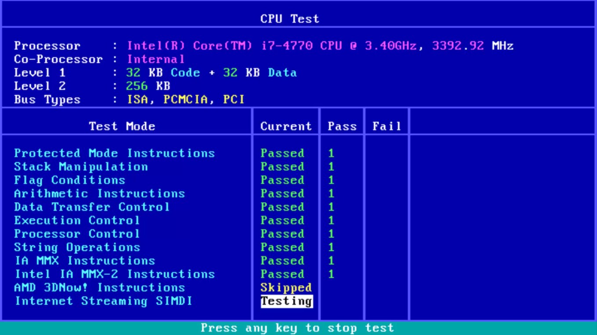
Task: Click the Co-Processor Internal value
Action: [156, 59]
